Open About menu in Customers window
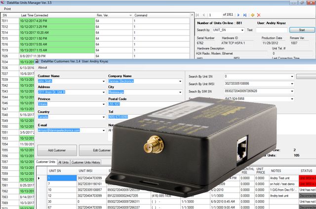Viewport: 316px width, 209px height. (42, 68)
